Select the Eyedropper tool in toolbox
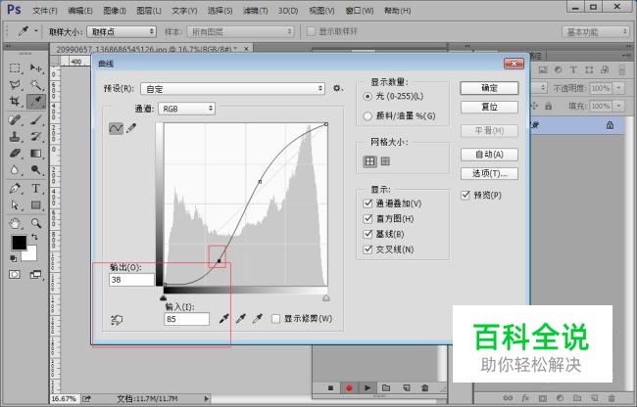This screenshot has width=637, height=407. pyautogui.click(x=36, y=102)
